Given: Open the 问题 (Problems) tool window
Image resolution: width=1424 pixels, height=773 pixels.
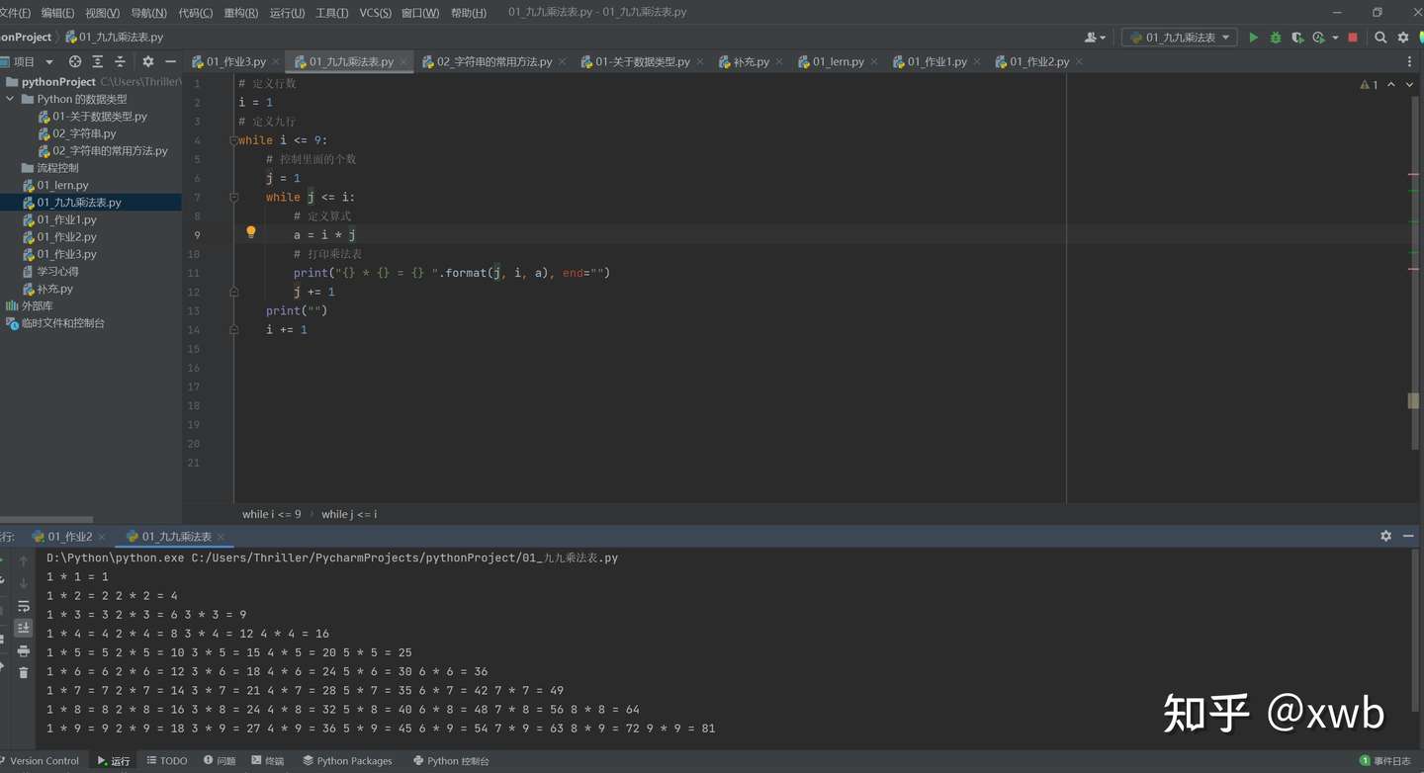Looking at the screenshot, I should pyautogui.click(x=220, y=761).
